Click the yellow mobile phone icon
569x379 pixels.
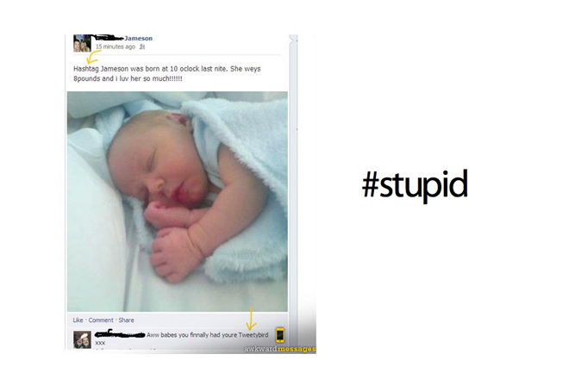(280, 335)
